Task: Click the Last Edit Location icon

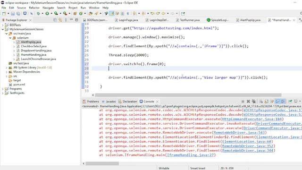Action: click(152, 14)
